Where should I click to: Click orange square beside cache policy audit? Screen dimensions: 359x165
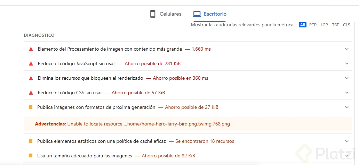31,141
